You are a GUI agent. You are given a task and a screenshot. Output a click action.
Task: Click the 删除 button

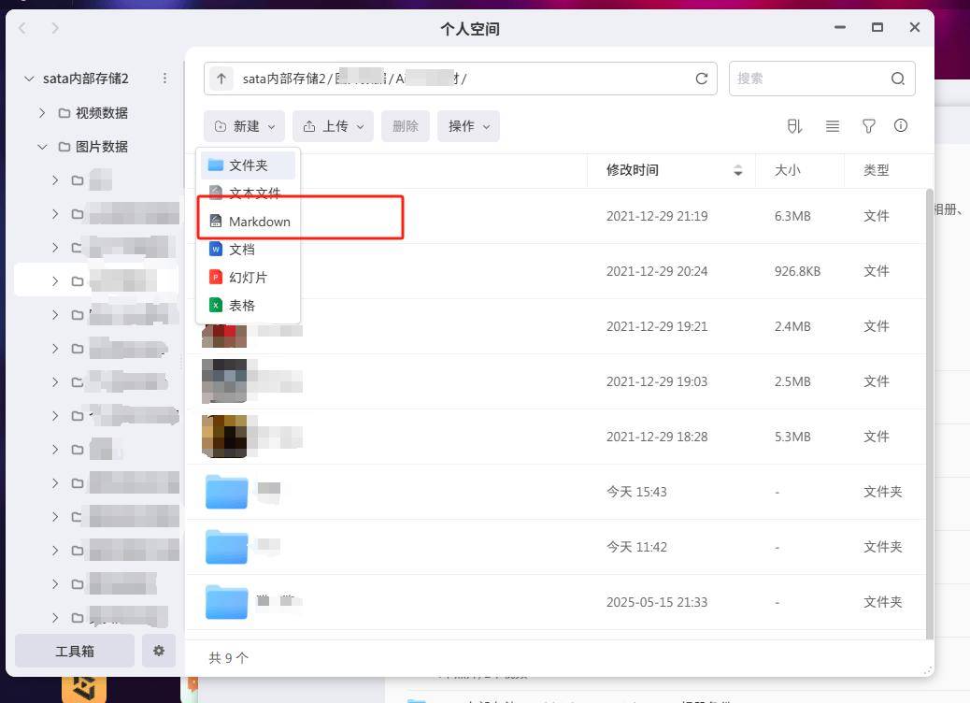(x=406, y=126)
